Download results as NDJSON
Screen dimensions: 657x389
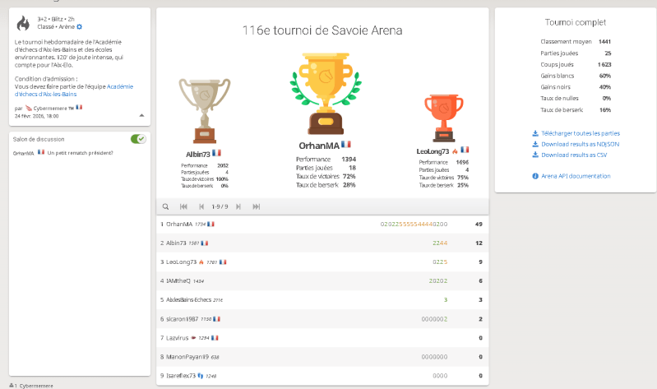578,143
